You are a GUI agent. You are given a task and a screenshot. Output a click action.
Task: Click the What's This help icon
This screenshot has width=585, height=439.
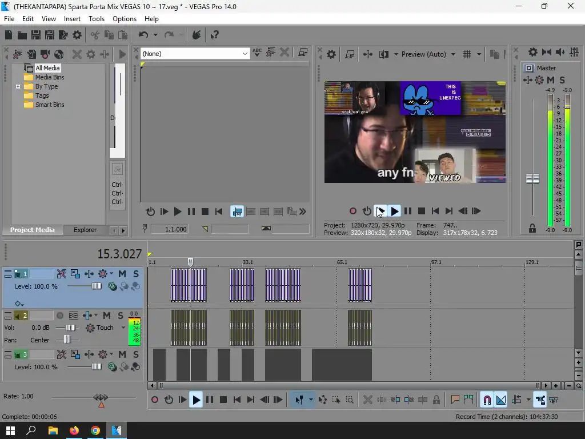click(x=214, y=35)
